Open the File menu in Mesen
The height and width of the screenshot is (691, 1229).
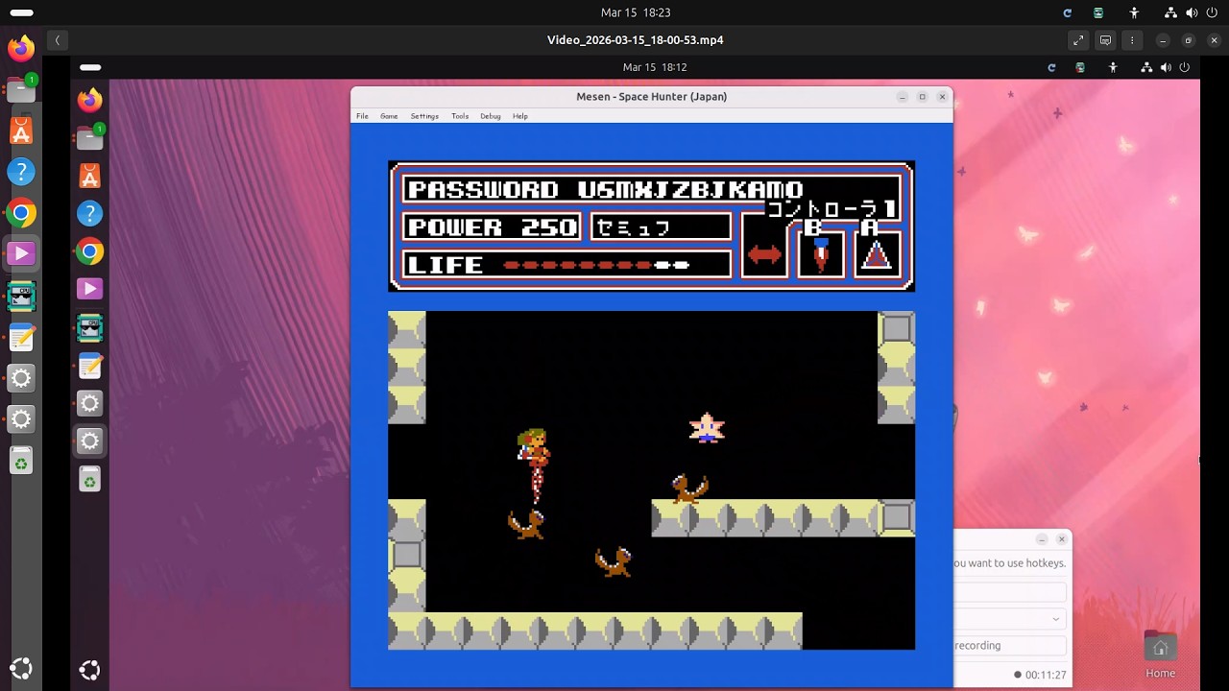pyautogui.click(x=362, y=116)
